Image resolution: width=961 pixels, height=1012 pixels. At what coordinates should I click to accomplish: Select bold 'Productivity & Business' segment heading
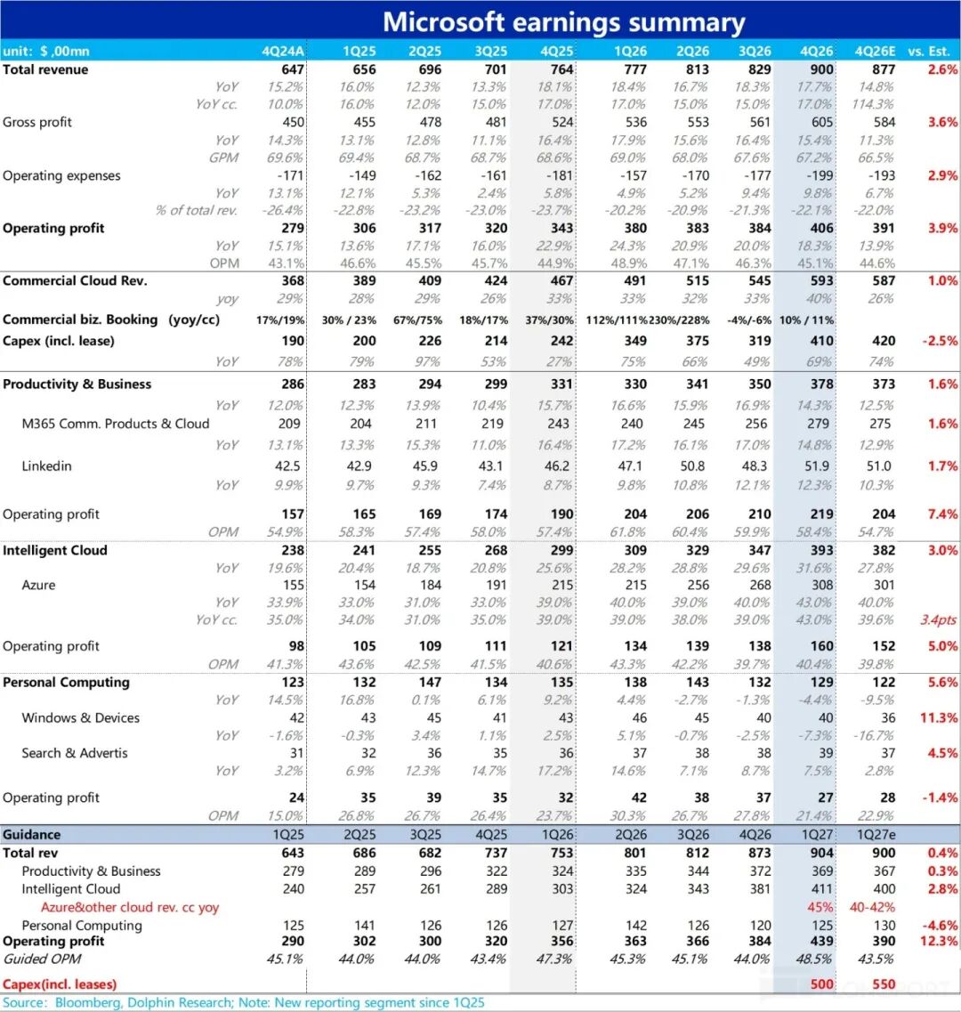coord(77,384)
